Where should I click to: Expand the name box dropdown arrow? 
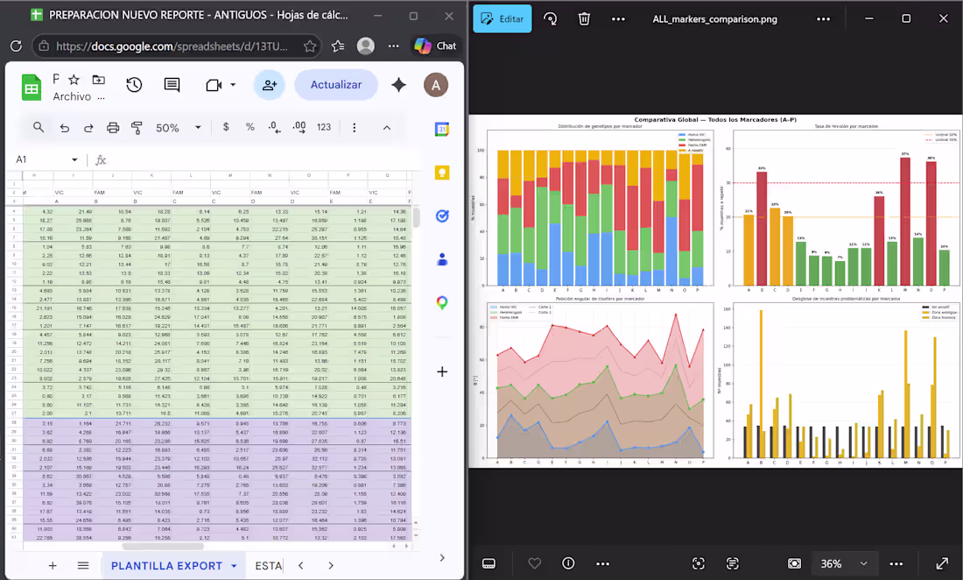tap(75, 159)
